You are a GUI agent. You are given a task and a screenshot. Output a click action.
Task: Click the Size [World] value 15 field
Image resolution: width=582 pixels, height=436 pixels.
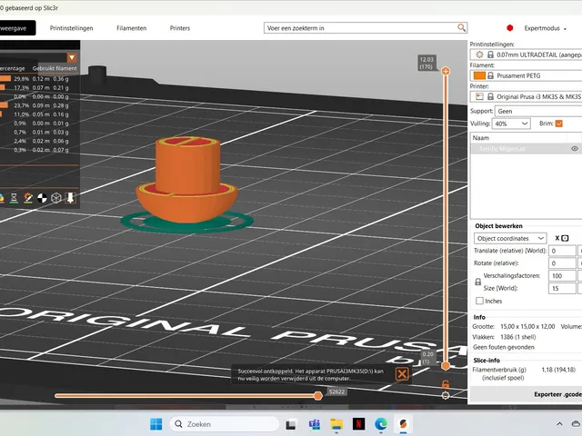click(x=562, y=288)
